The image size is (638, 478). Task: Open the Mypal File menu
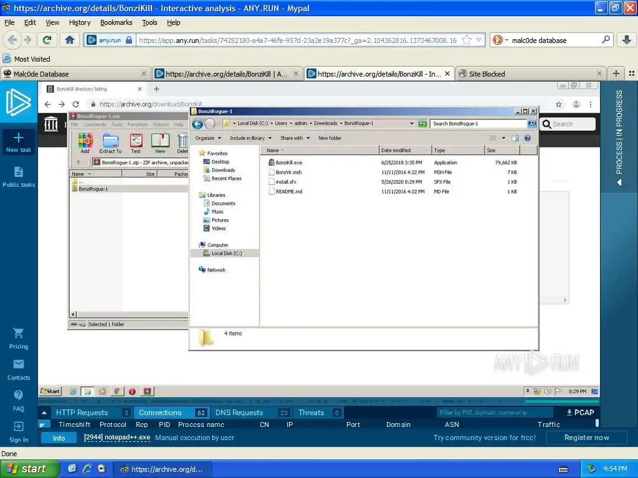pyautogui.click(x=9, y=22)
